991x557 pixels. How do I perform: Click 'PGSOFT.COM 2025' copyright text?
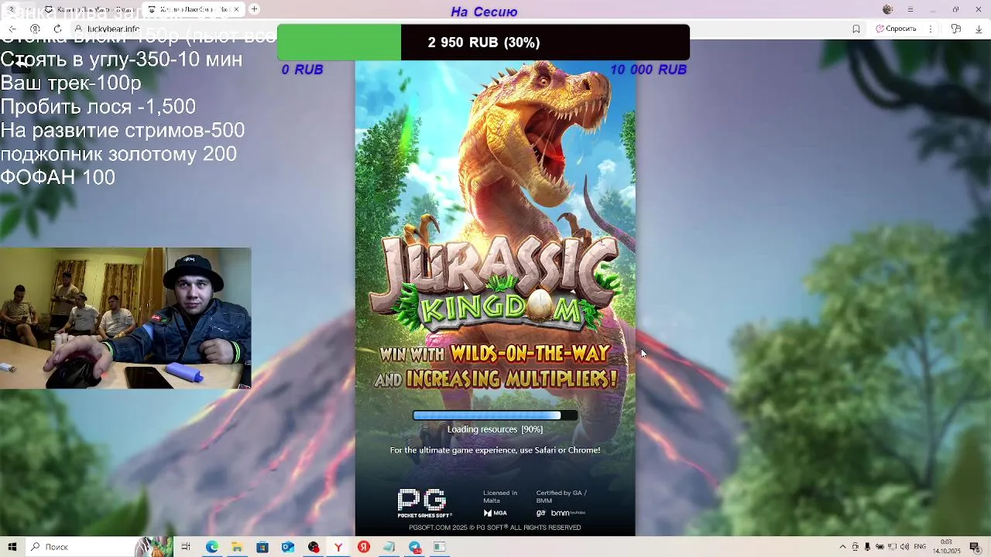point(495,528)
